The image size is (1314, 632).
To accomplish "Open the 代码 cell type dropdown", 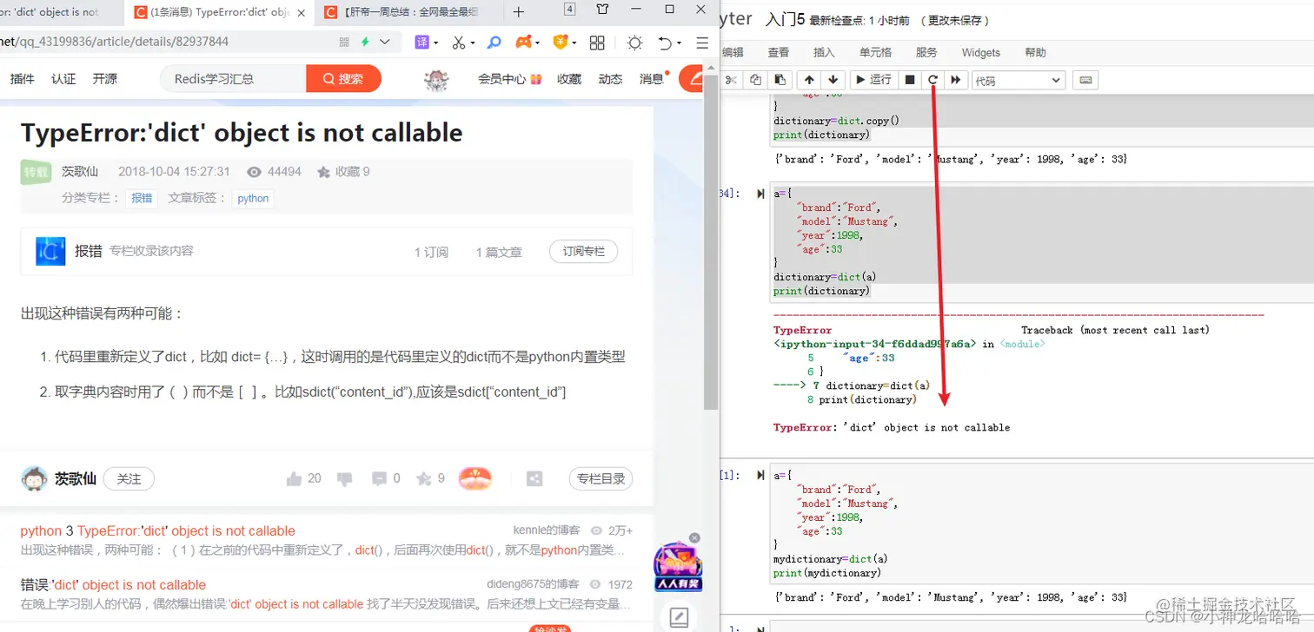I will (1017, 79).
